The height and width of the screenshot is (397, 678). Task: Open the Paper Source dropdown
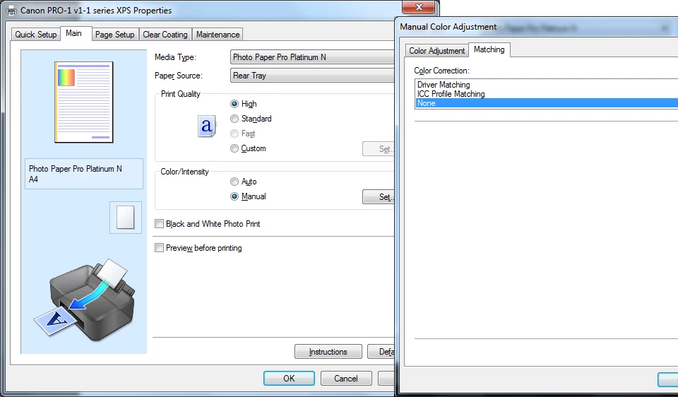(312, 76)
